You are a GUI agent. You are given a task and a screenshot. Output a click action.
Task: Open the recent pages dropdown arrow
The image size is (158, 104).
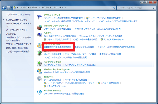[x=12, y=8]
